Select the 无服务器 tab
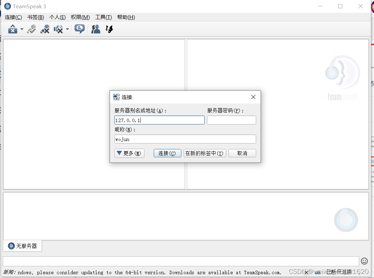This screenshot has width=374, height=278. (22, 246)
